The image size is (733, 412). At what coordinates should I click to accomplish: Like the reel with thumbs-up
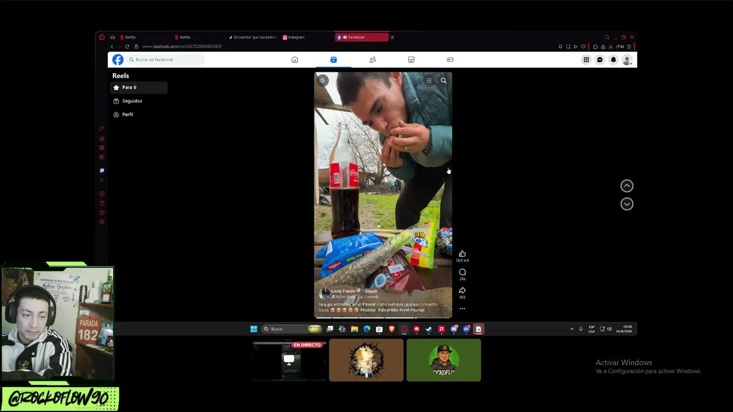point(462,253)
